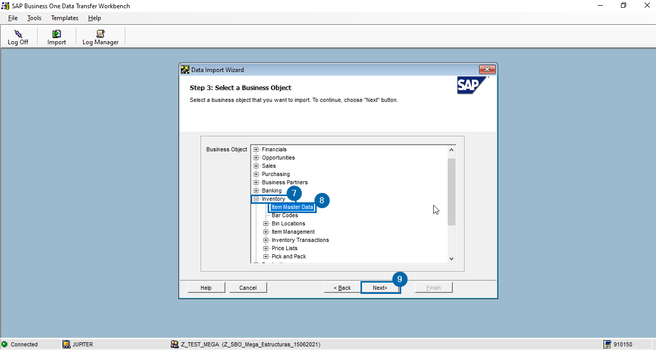Click the tree scrollbar down arrow

pos(452,259)
